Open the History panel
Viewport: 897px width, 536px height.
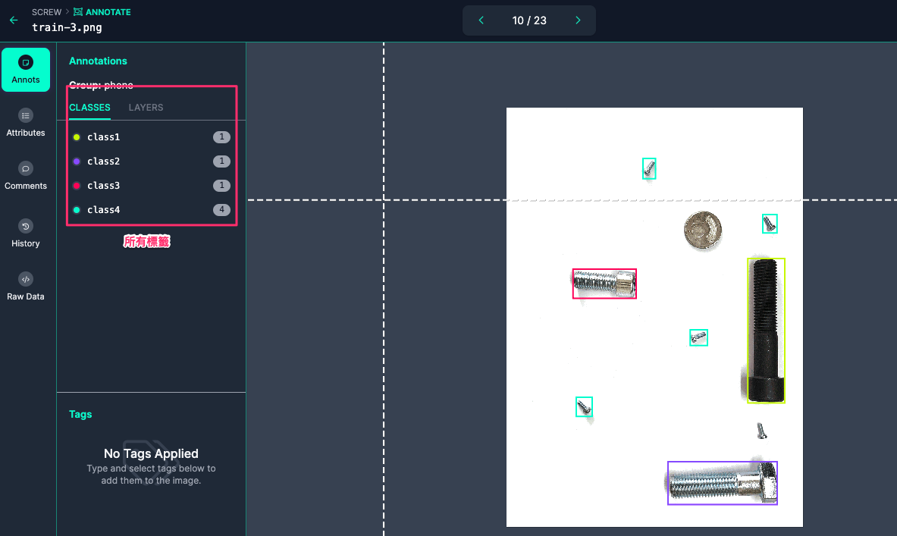(26, 234)
